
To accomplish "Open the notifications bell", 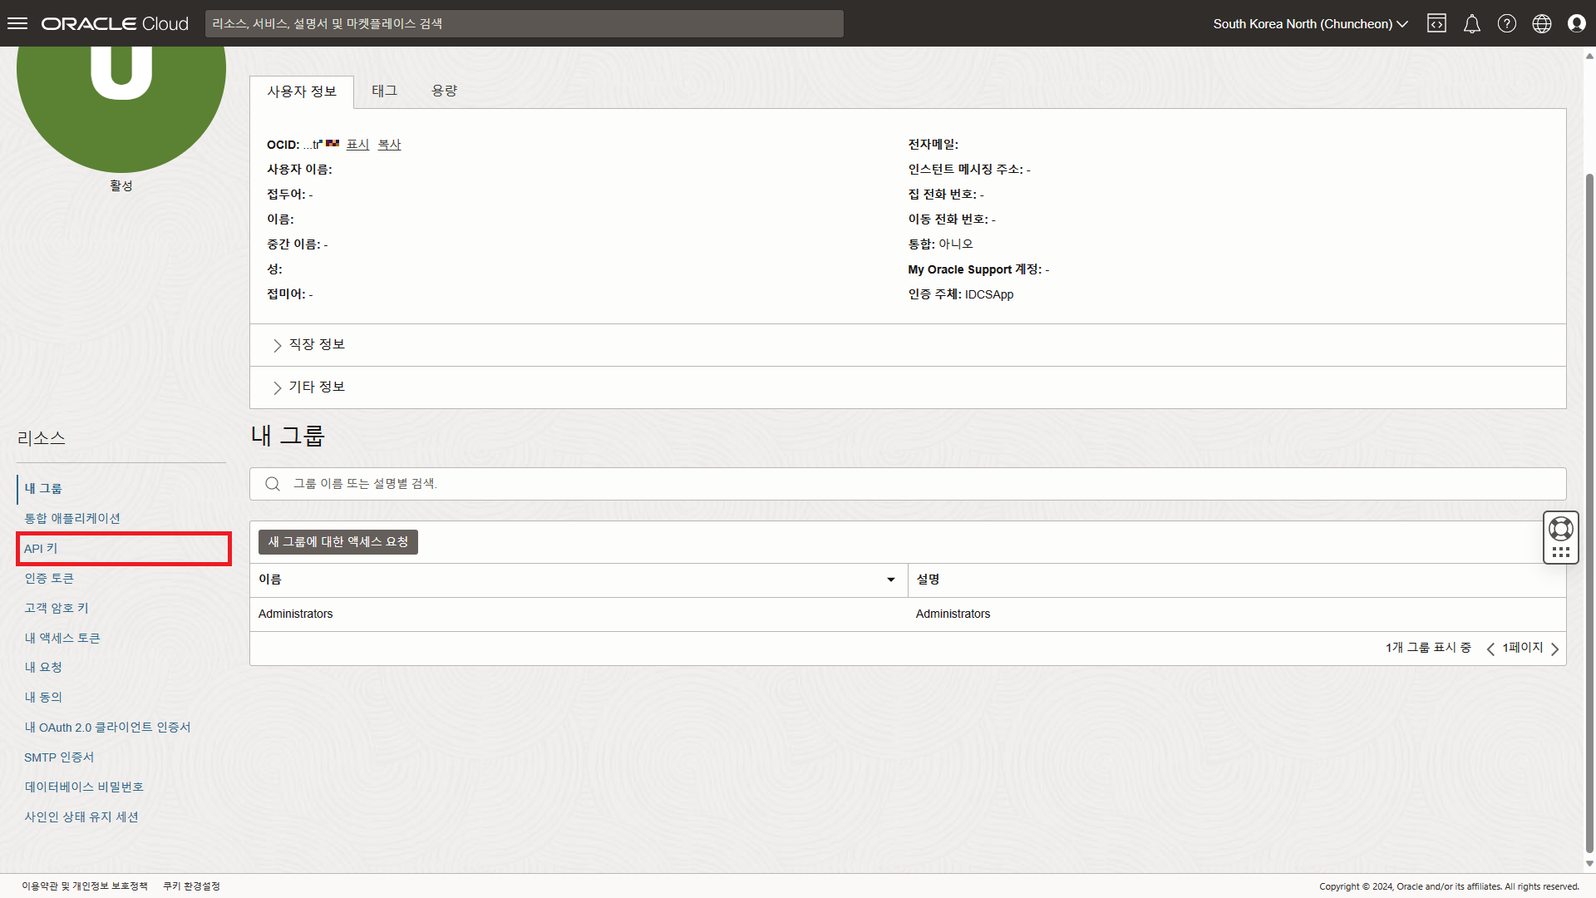I will (x=1471, y=23).
